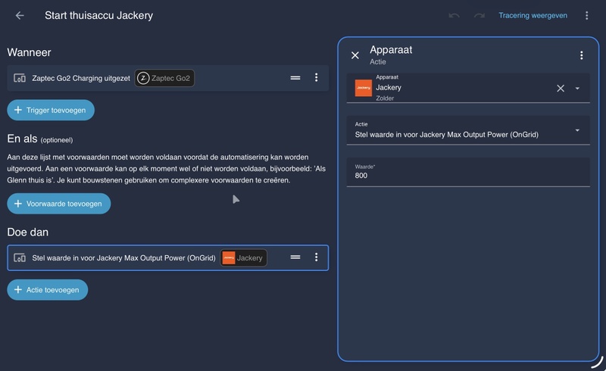
Task: Expand the Apparaat device dropdown
Action: [x=577, y=89]
